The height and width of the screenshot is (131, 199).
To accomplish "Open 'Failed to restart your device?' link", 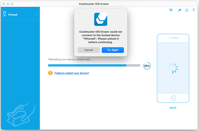I will pyautogui.click(x=72, y=73).
